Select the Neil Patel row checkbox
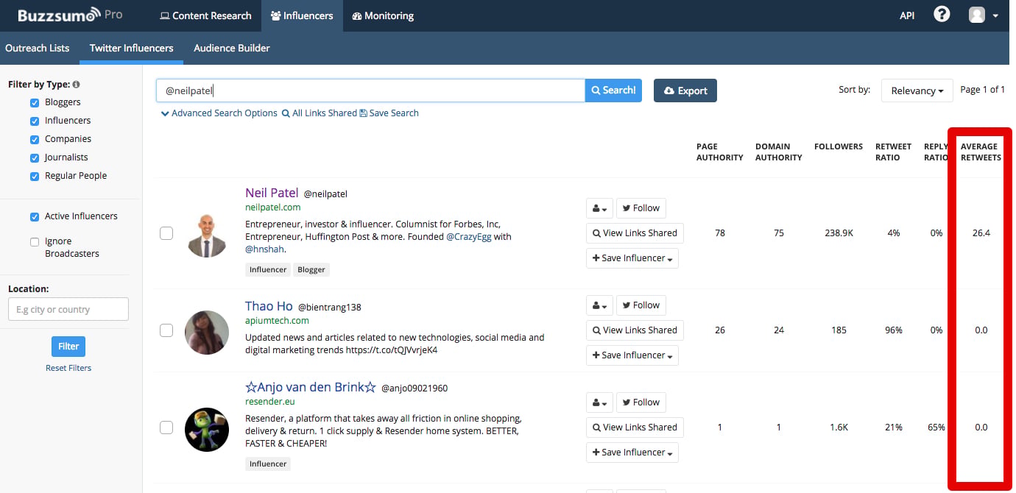1016x493 pixels. point(166,233)
